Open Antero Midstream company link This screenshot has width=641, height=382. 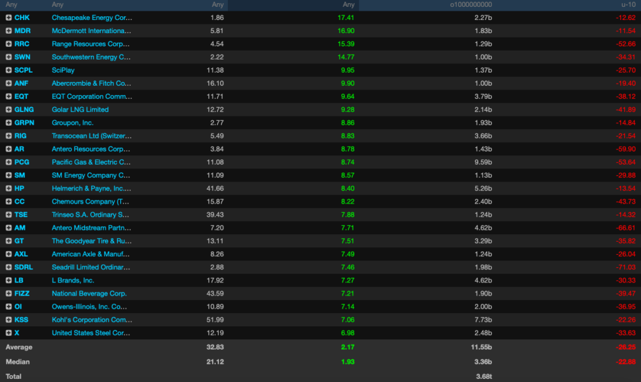click(91, 228)
